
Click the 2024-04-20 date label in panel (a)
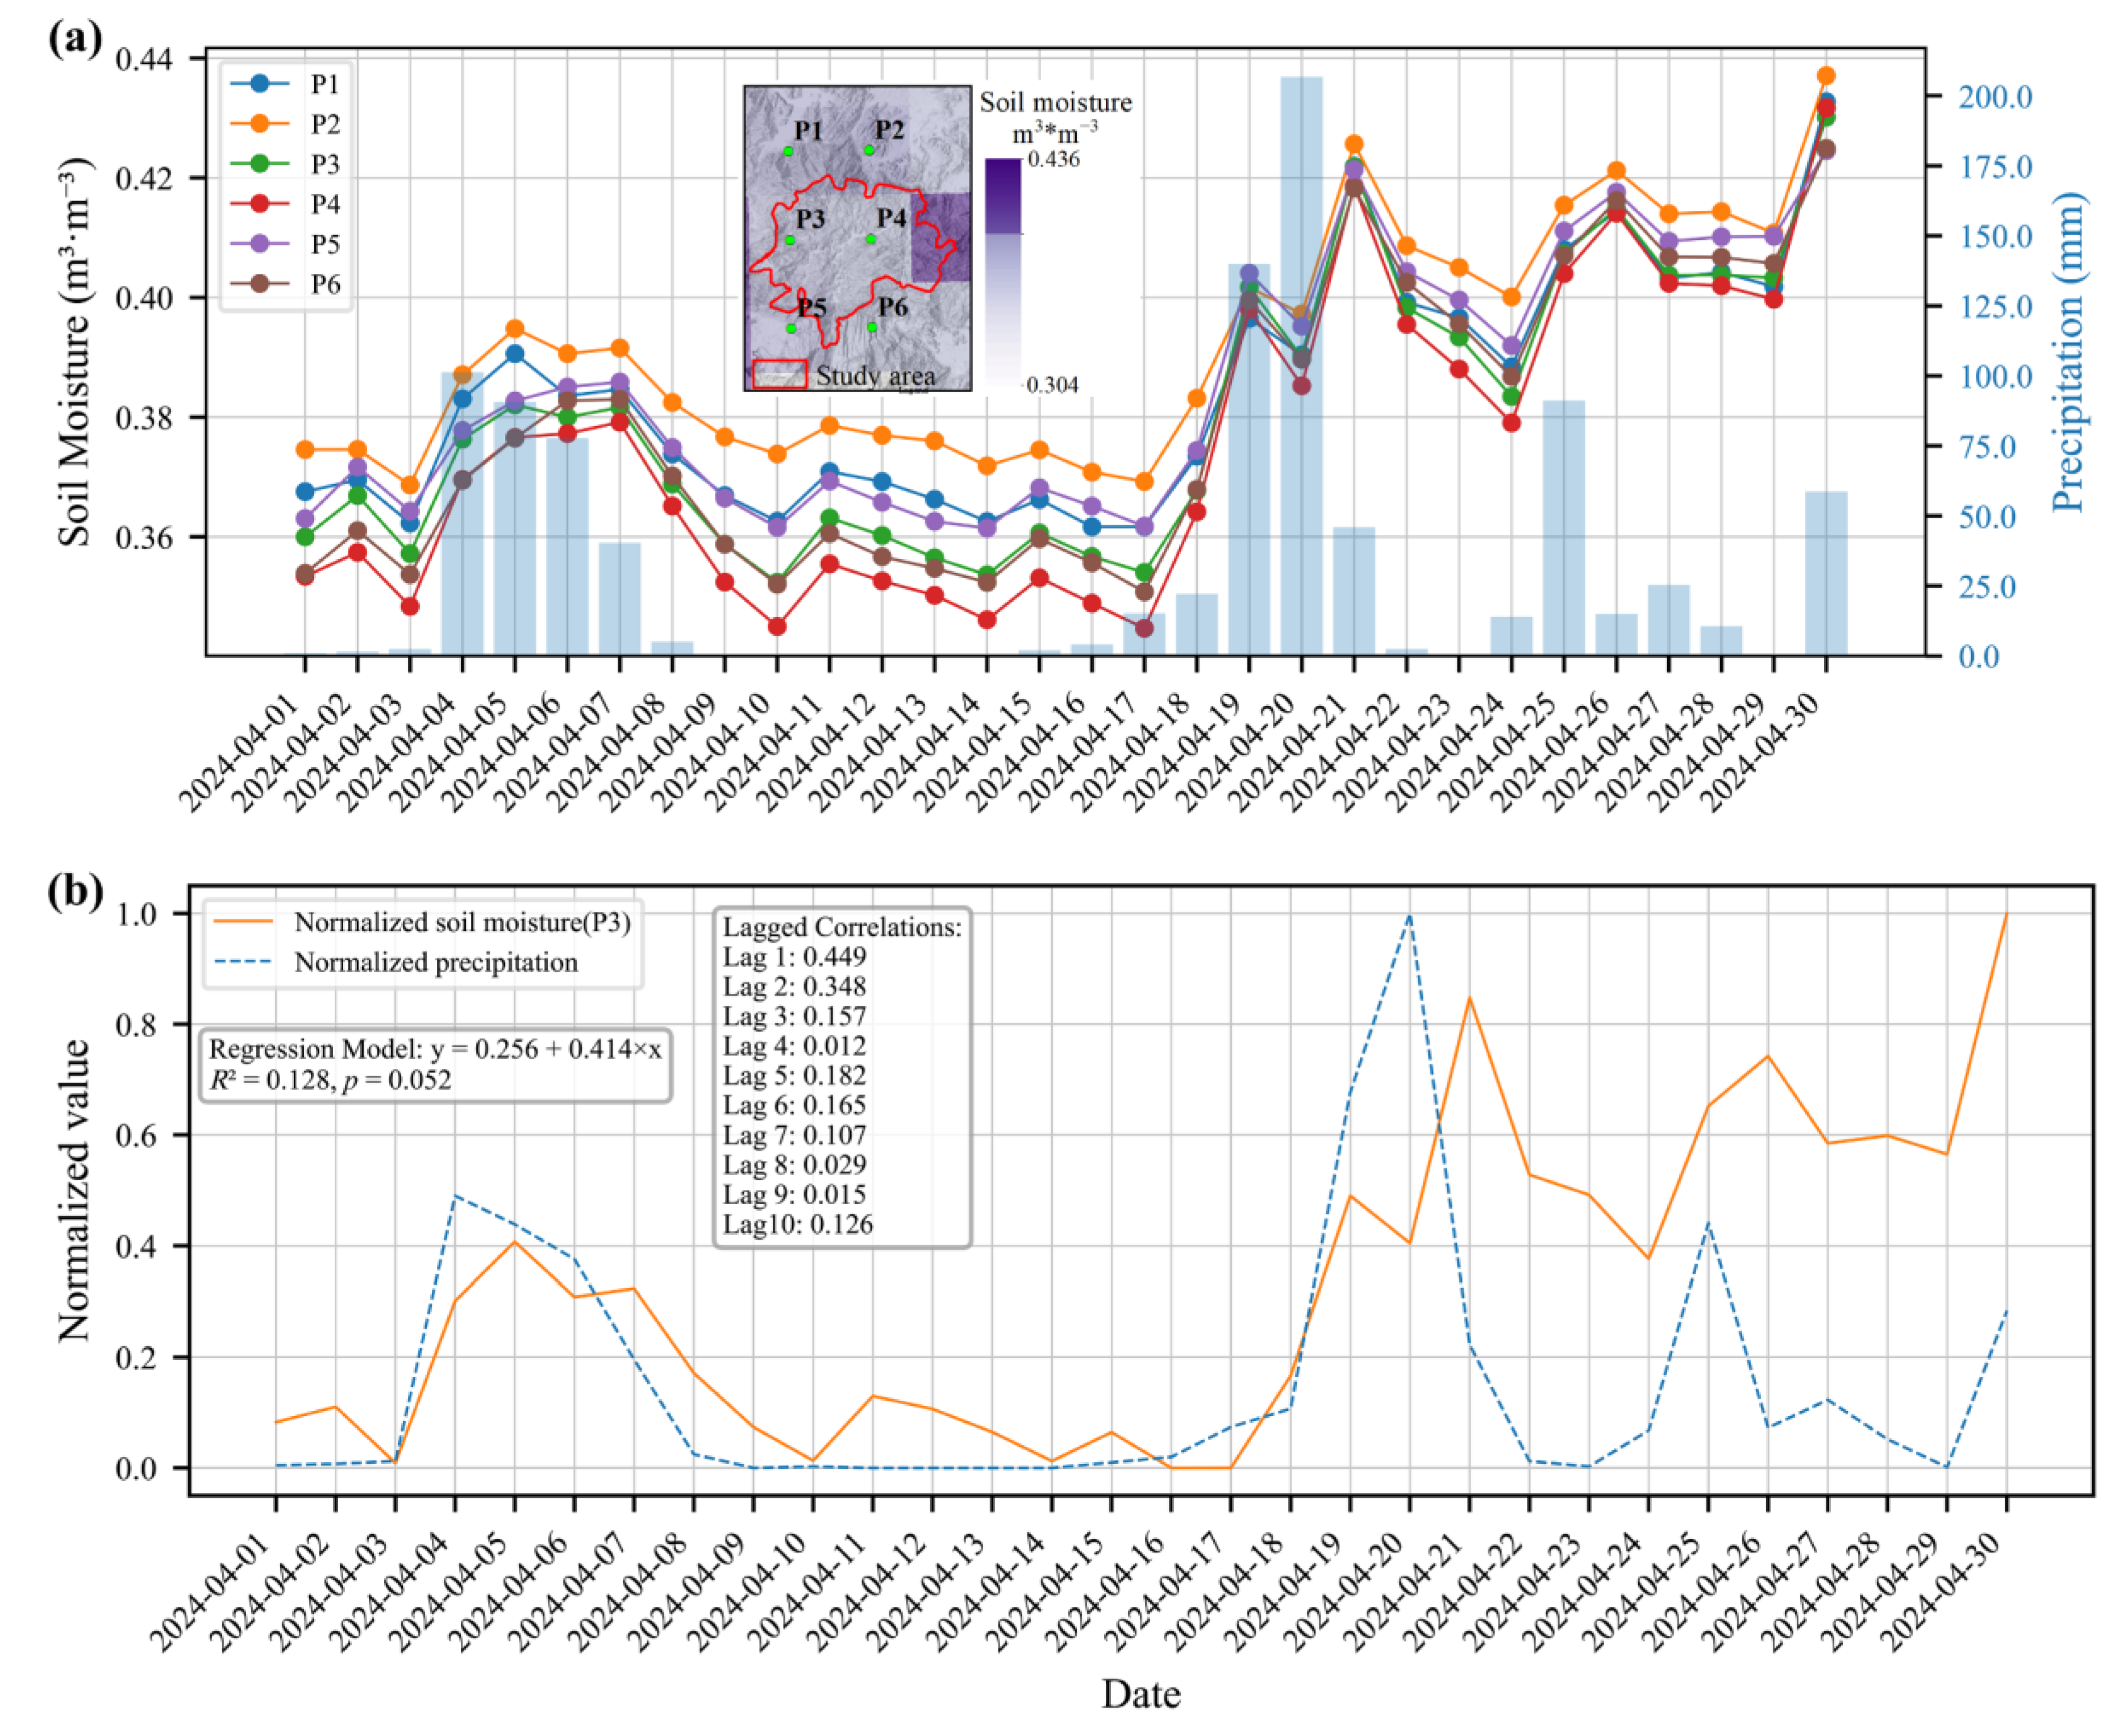coord(1236,752)
